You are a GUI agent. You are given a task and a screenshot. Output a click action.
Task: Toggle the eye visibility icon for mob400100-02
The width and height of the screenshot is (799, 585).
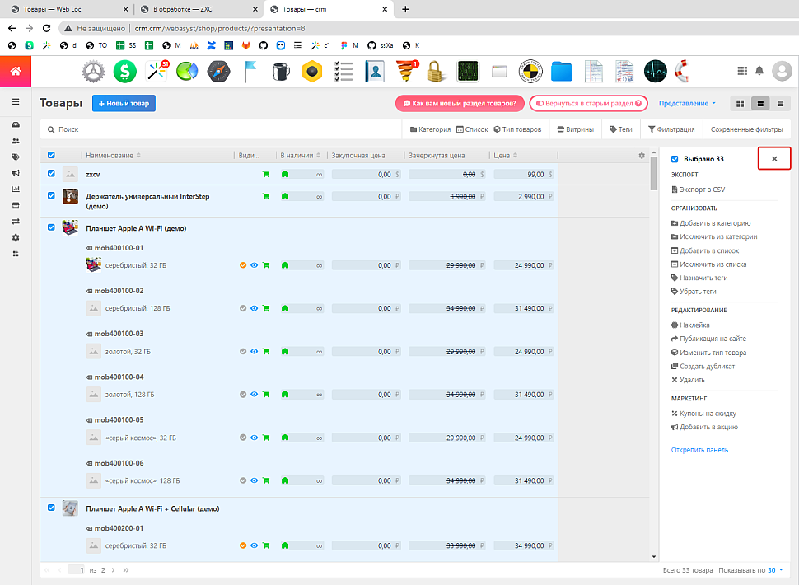coord(255,308)
